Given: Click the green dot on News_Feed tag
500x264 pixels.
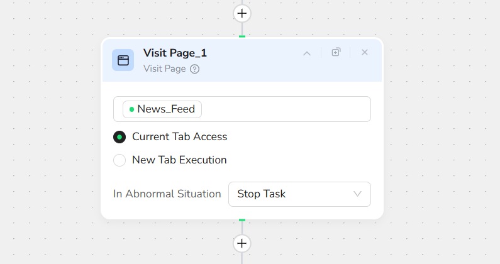Looking at the screenshot, I should coord(131,109).
